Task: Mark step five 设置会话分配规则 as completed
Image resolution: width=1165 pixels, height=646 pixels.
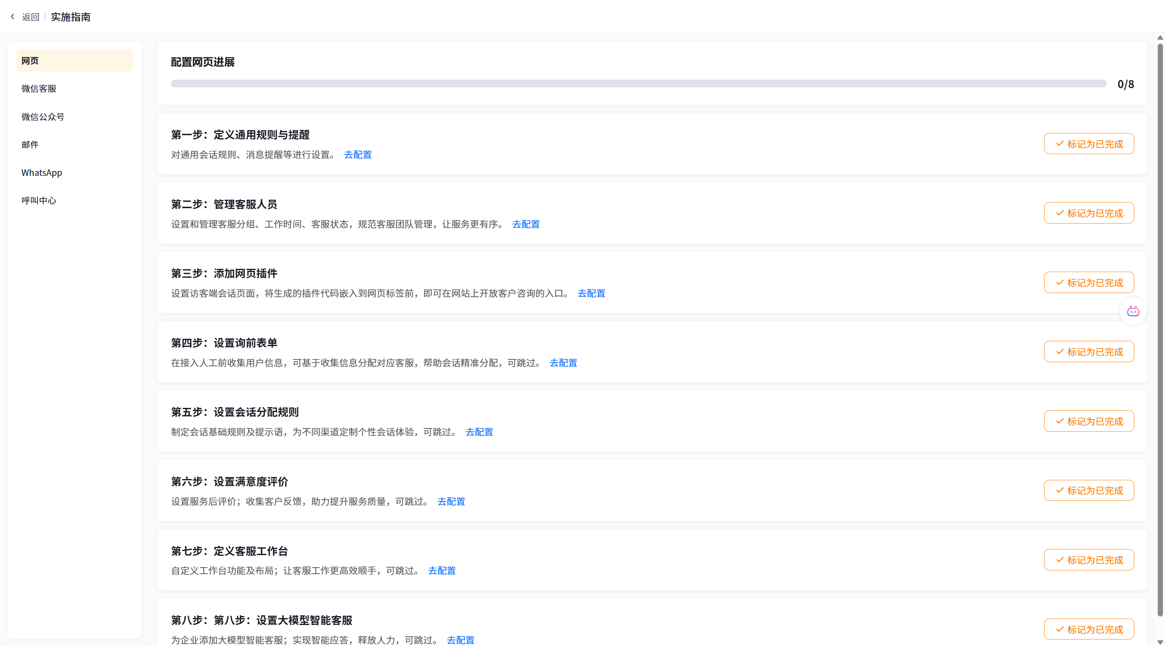Action: pos(1089,421)
